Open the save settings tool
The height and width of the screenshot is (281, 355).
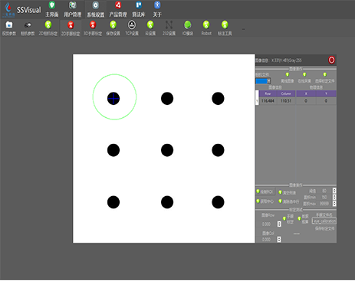(113, 28)
